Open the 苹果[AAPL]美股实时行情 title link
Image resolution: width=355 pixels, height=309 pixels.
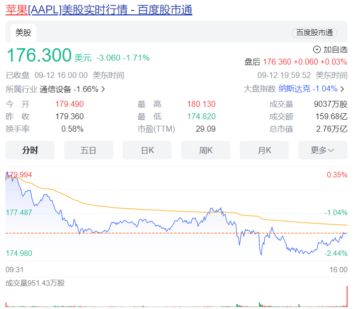[99, 9]
